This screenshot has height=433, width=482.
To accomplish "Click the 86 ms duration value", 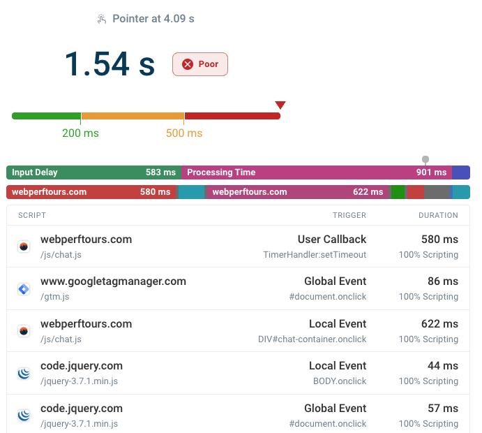I will (443, 281).
